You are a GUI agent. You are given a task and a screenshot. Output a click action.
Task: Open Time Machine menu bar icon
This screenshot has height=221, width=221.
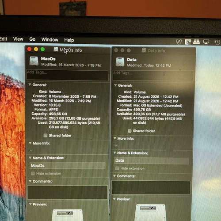coord(217,42)
